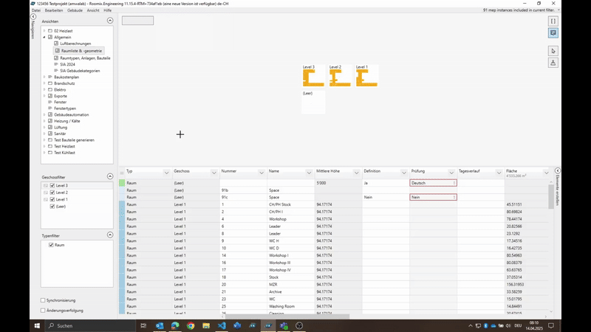591x332 pixels.
Task: Open the Elemente erstellen side panel arrow
Action: pyautogui.click(x=558, y=170)
